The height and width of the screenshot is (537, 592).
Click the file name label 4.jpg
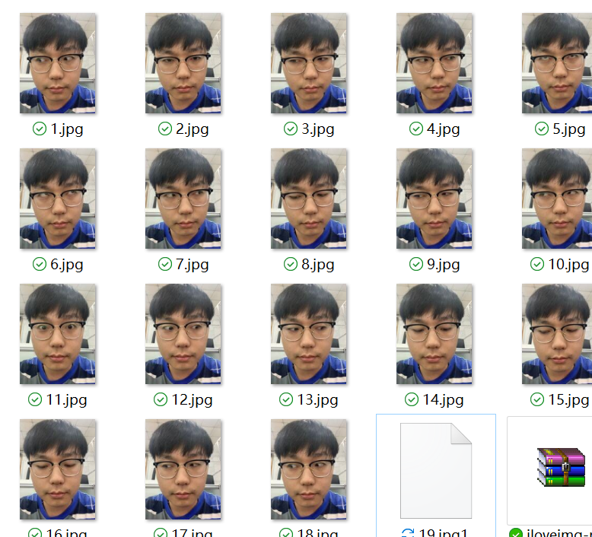444,129
